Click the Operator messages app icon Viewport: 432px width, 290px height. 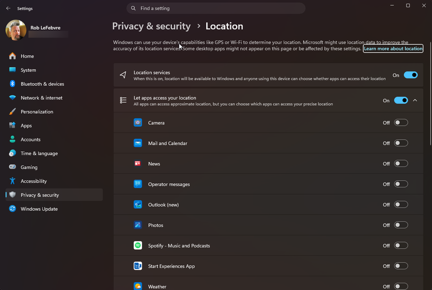pos(138,184)
